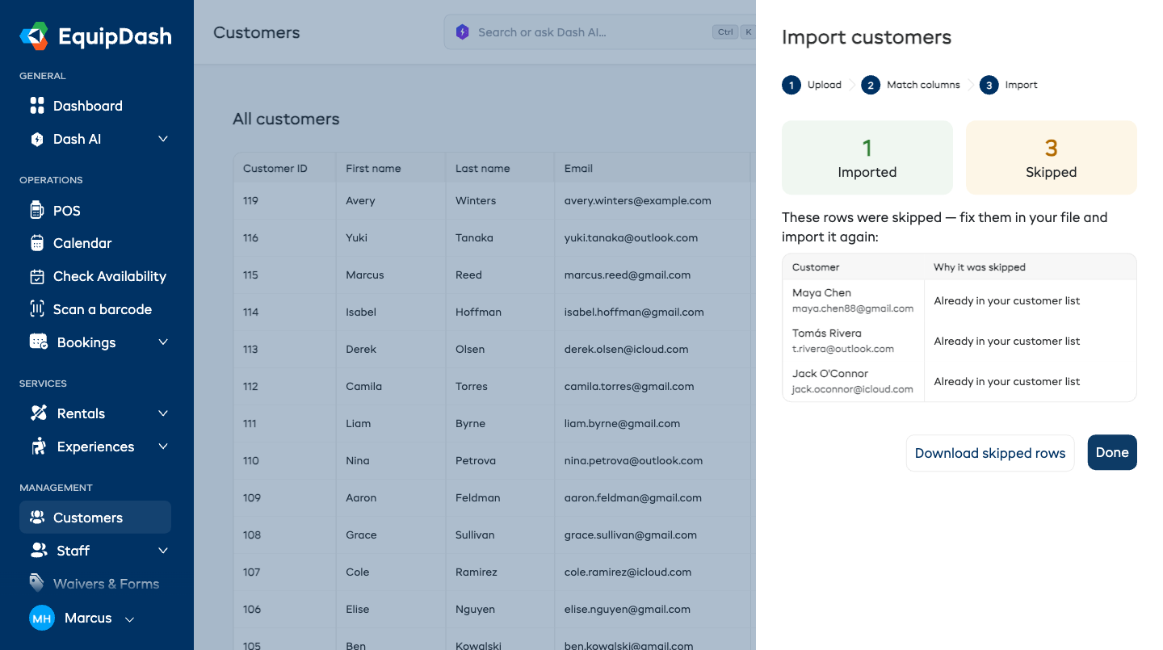Open the Calendar icon in sidebar
1163x650 pixels.
click(36, 243)
